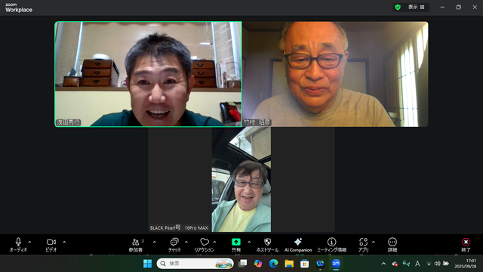Screen dimensions: 483x272
Task: Open the Webex taskbar icon
Action: [320, 264]
